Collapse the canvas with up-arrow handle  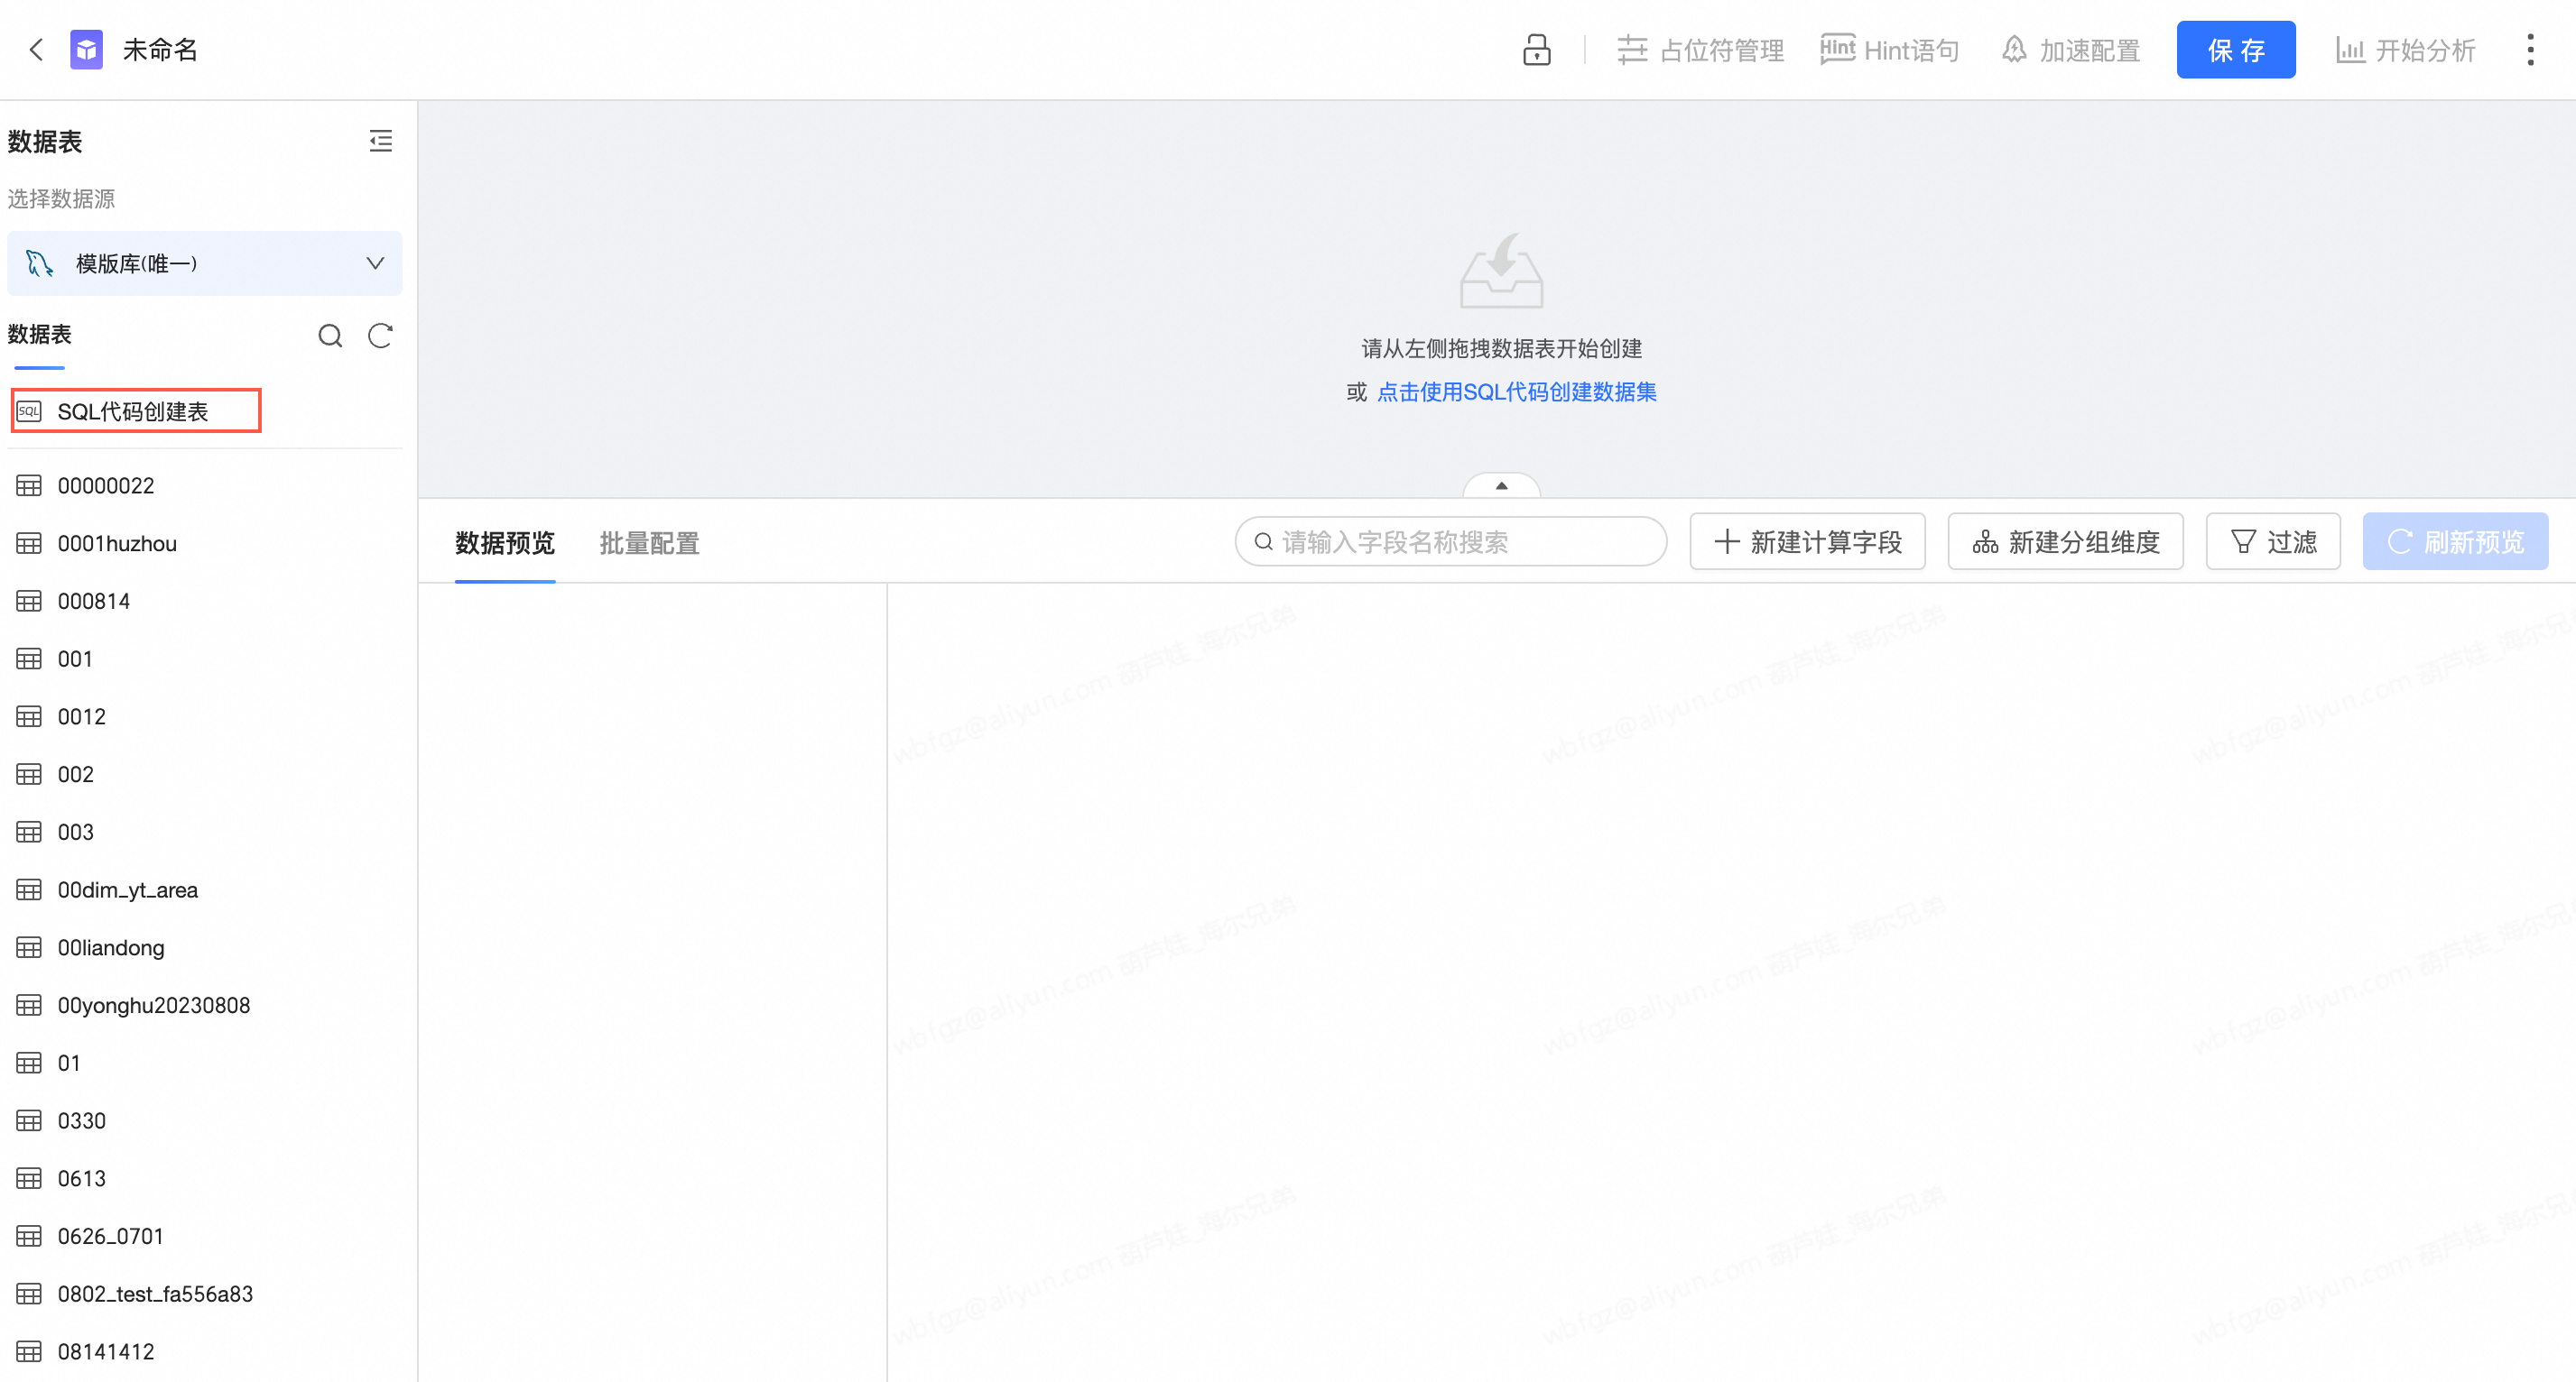tap(1501, 485)
